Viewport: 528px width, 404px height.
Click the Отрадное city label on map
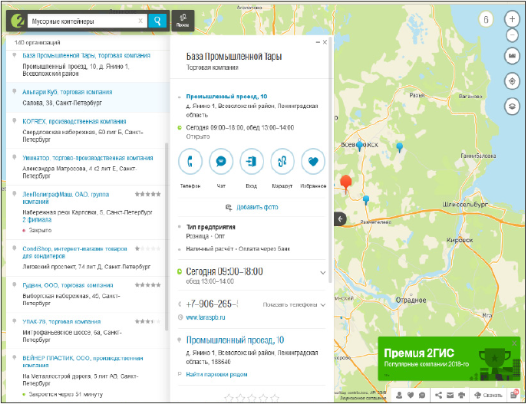411,300
